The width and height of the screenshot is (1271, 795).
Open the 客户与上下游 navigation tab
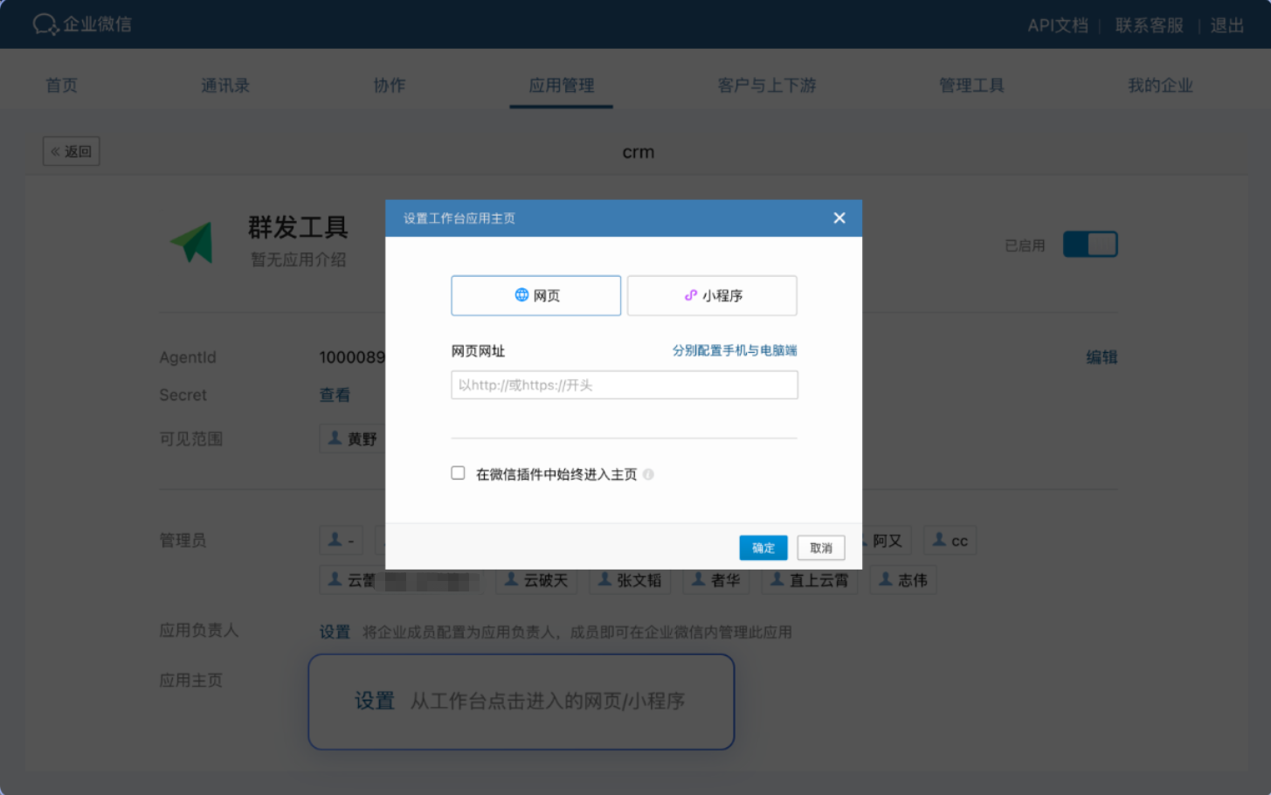767,86
